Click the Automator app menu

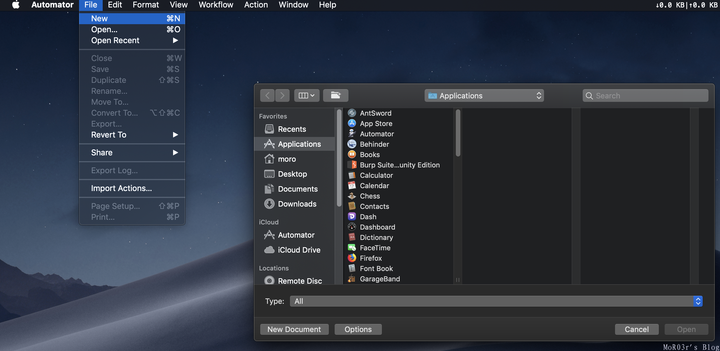(x=52, y=5)
